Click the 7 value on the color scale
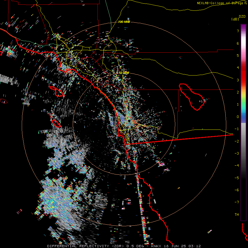This screenshot has width=248, height=248. (x=238, y=31)
